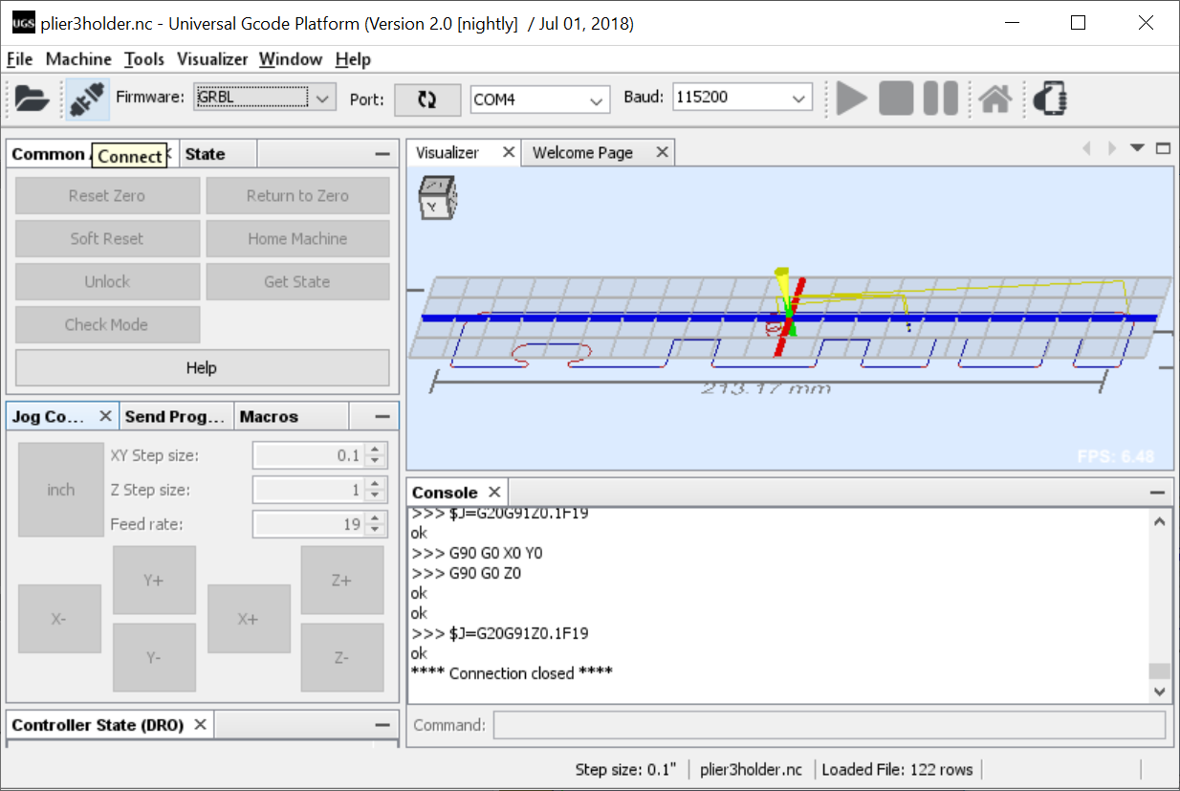Viewport: 1180px width, 791px height.
Task: Jog with the Z+ button
Action: click(x=342, y=580)
